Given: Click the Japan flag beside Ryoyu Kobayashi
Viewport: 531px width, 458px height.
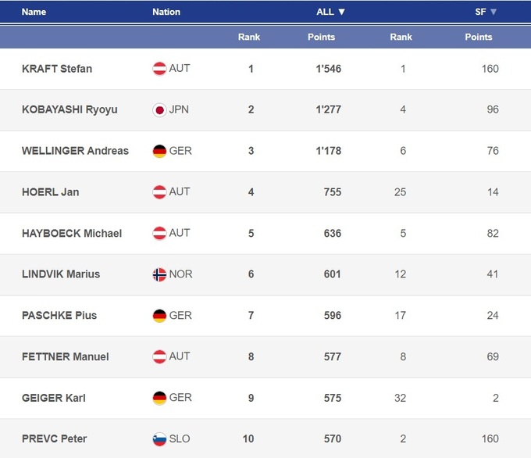Looking at the screenshot, I should click(159, 110).
